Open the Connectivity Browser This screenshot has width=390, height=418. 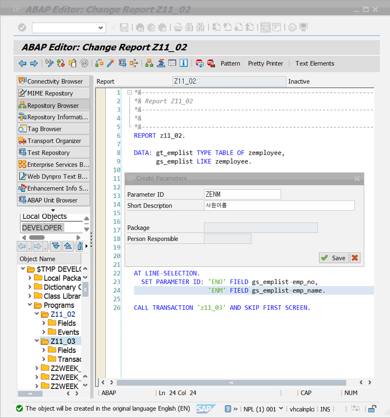54,81
